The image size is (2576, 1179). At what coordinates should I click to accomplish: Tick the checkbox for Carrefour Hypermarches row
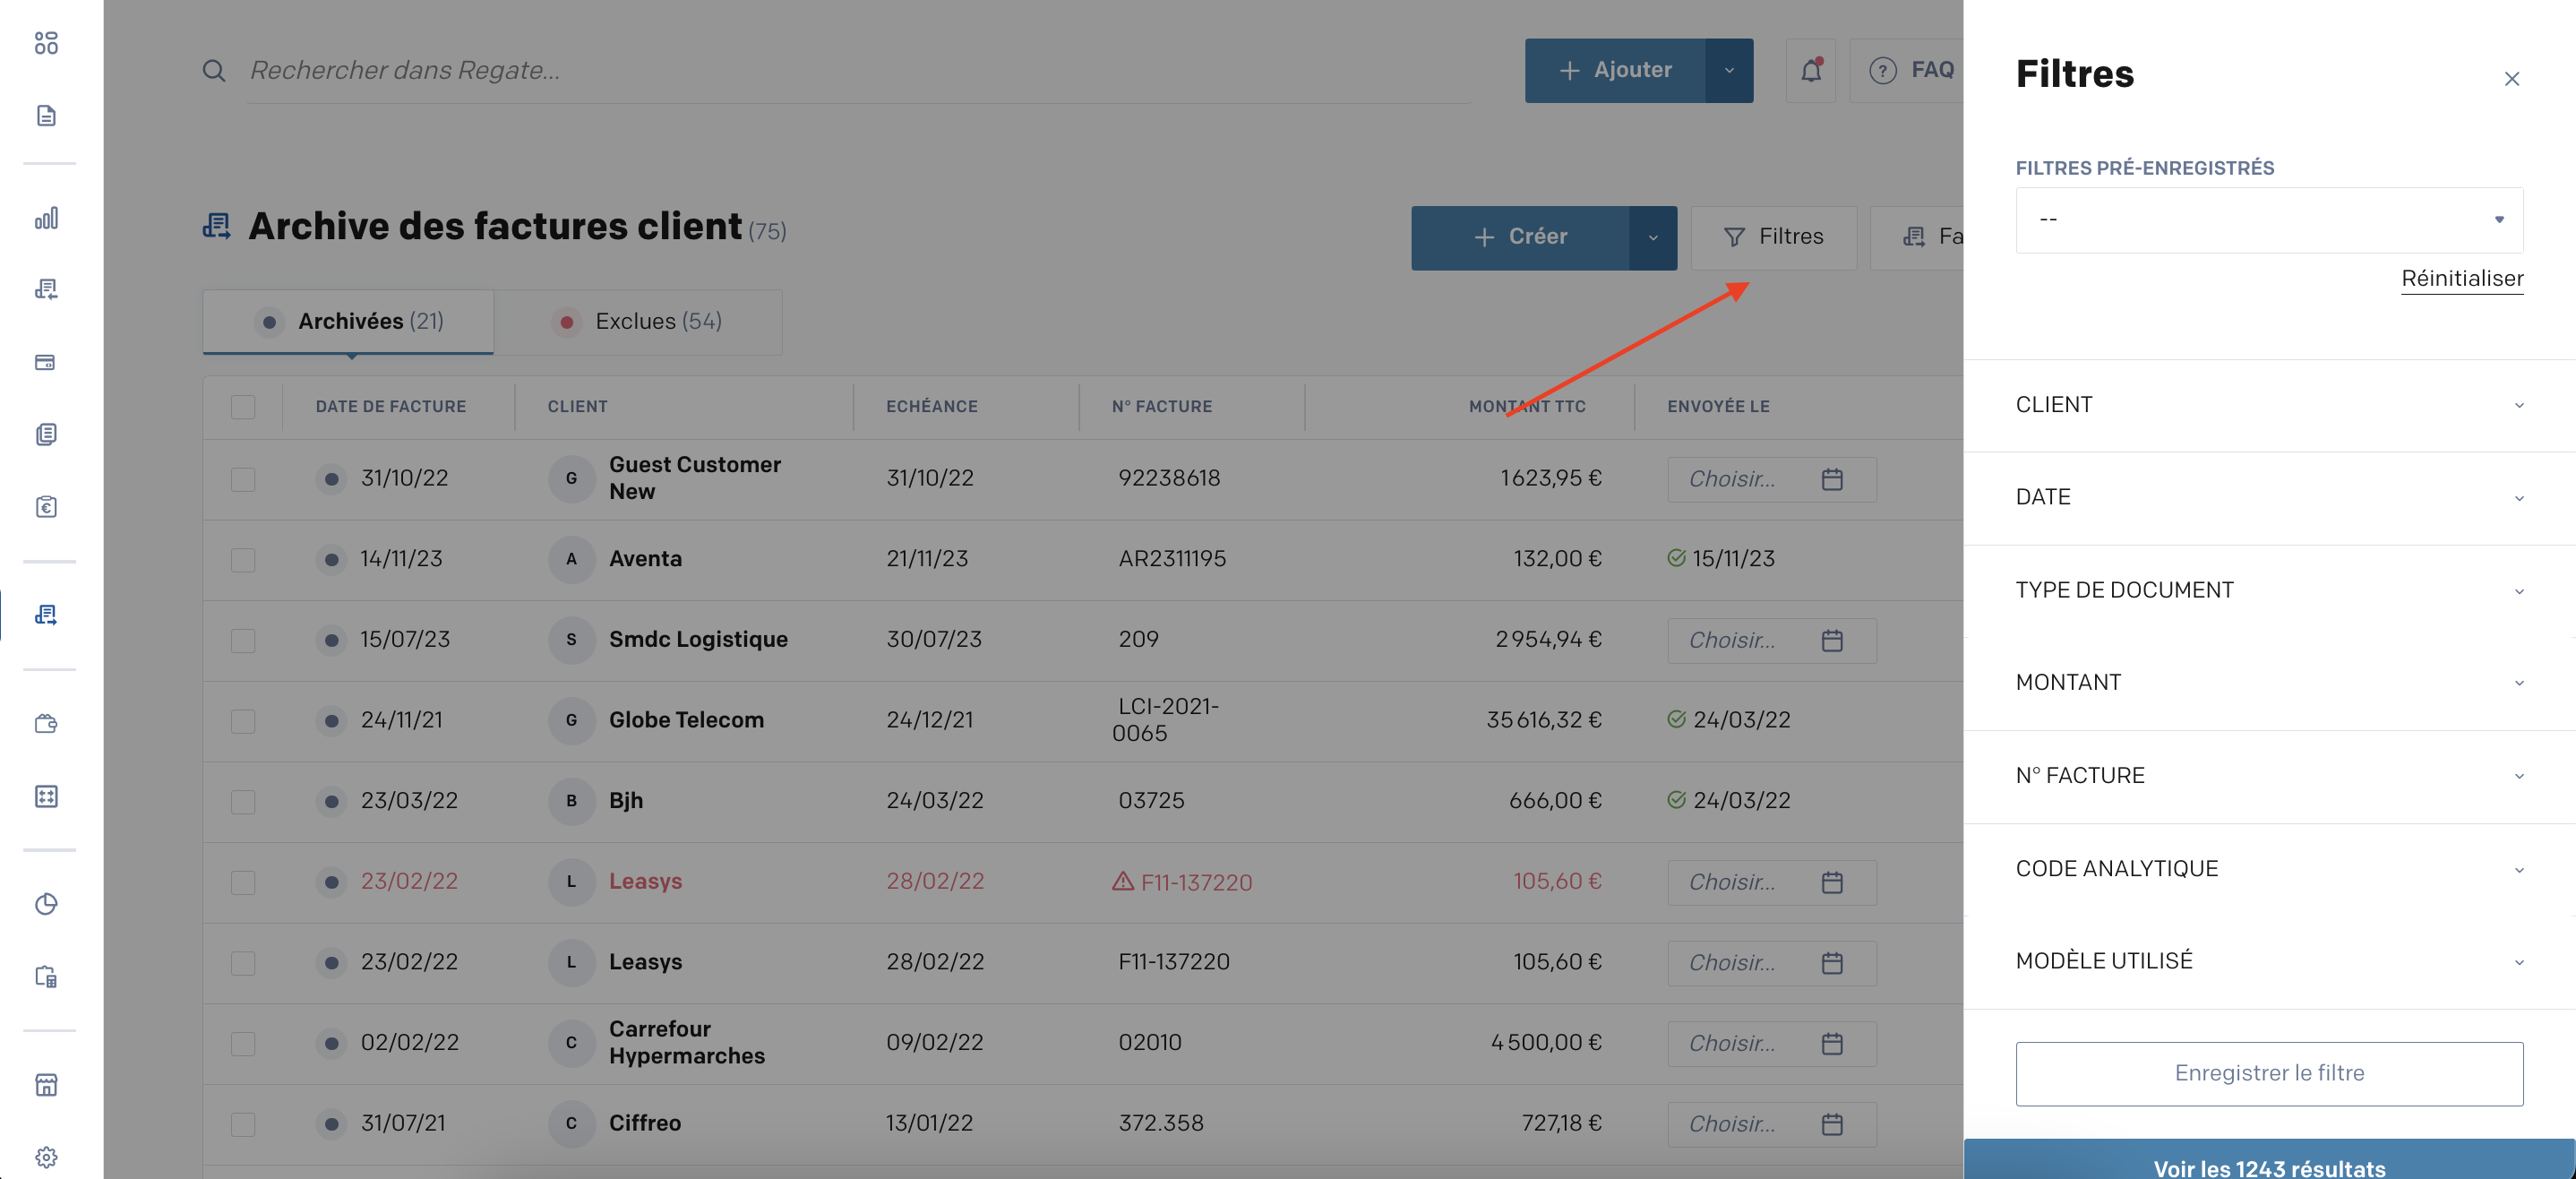[243, 1043]
